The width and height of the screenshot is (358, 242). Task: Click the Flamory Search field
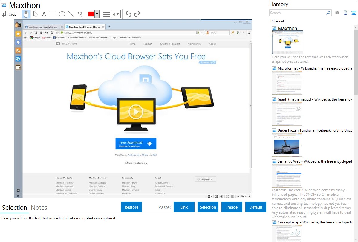click(x=298, y=13)
